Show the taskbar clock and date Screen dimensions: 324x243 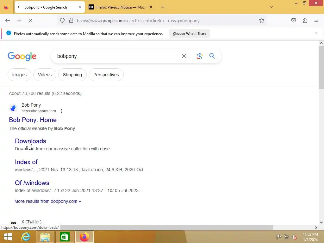pos(310,237)
